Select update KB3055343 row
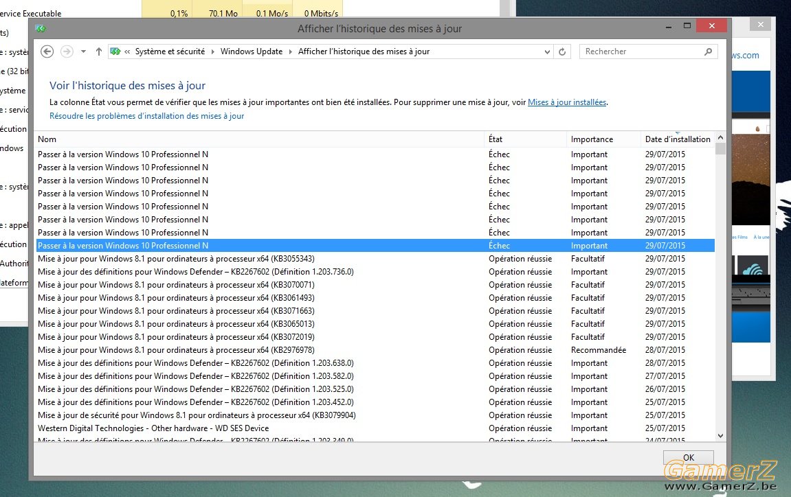Screen dimensions: 791x497 click(375, 259)
